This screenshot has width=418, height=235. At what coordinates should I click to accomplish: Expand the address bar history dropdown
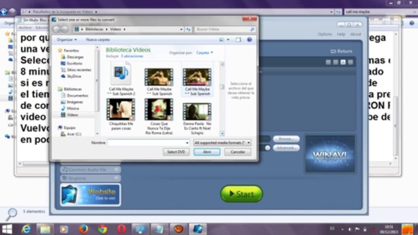point(182,29)
